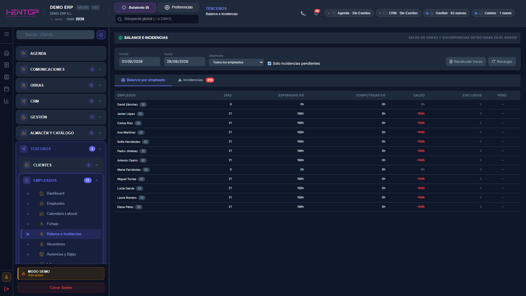
Task: Open the hamburger menu icon
Action: point(7,34)
